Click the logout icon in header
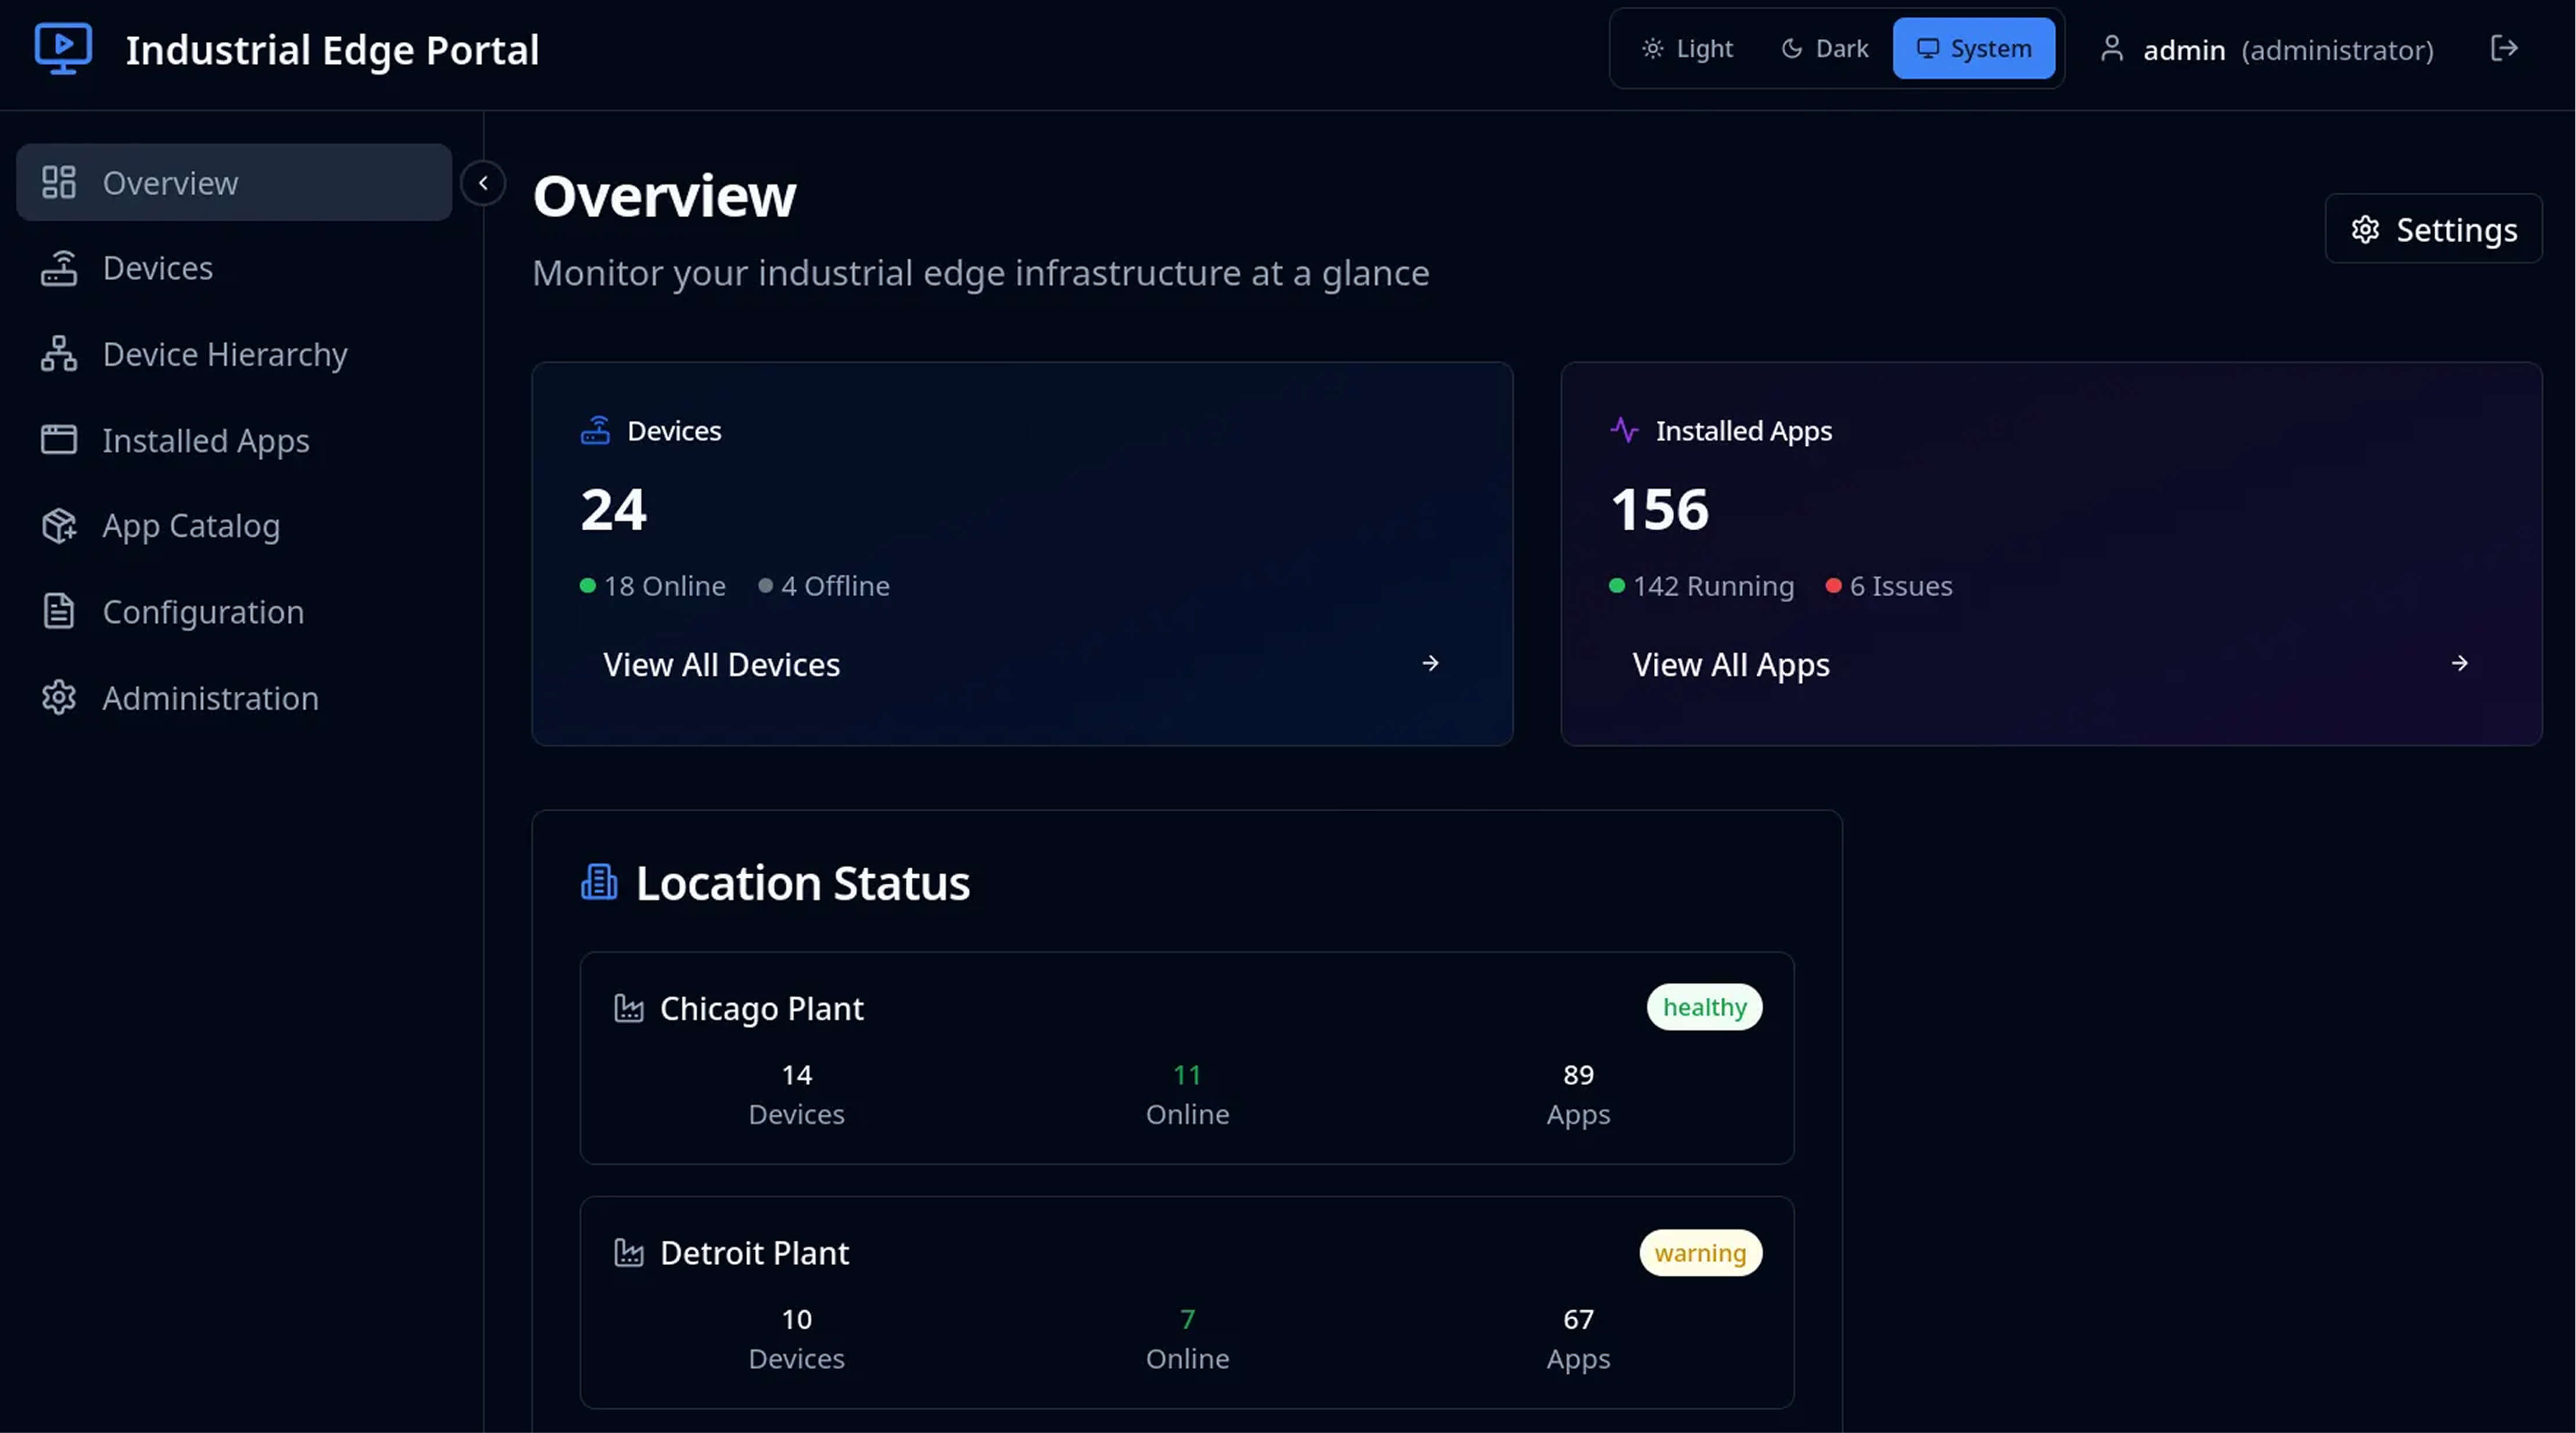The image size is (2576, 1433). pos(2503,48)
